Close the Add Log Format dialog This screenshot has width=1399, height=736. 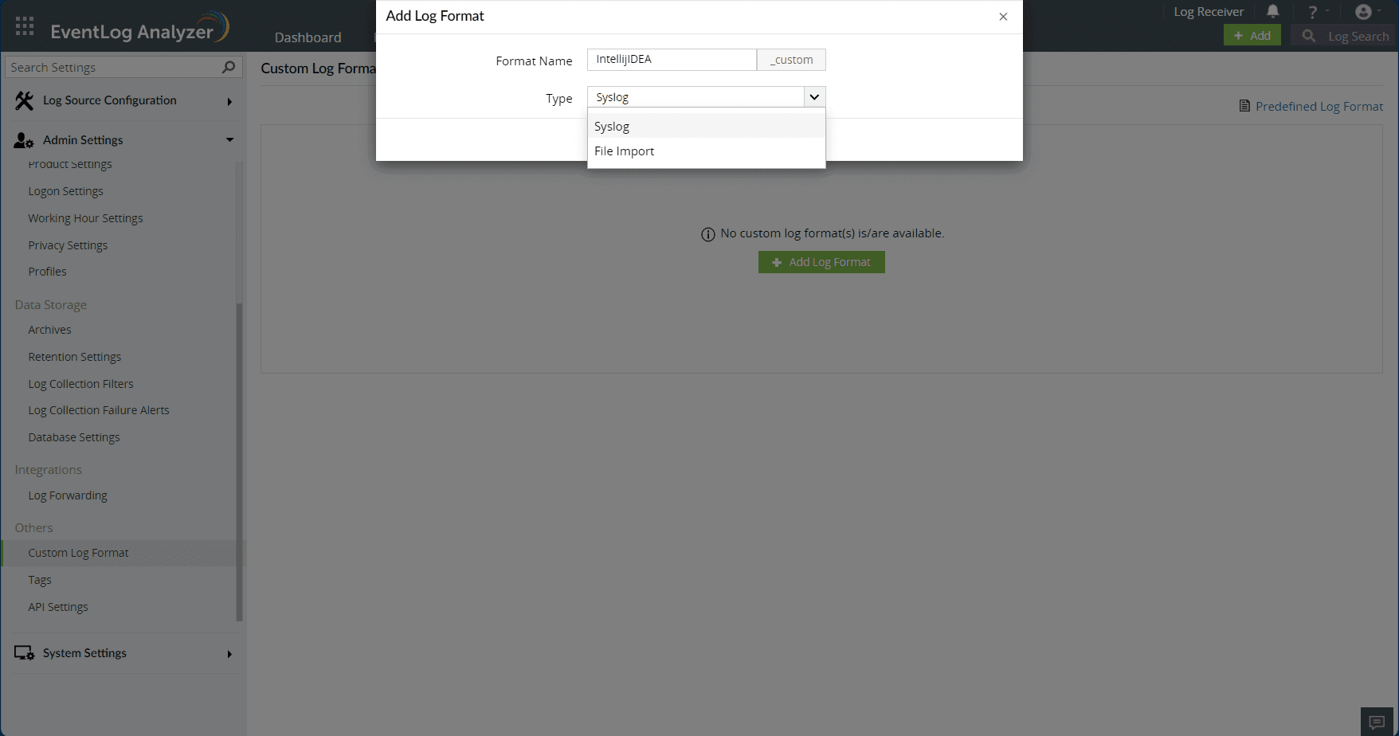pos(1003,17)
